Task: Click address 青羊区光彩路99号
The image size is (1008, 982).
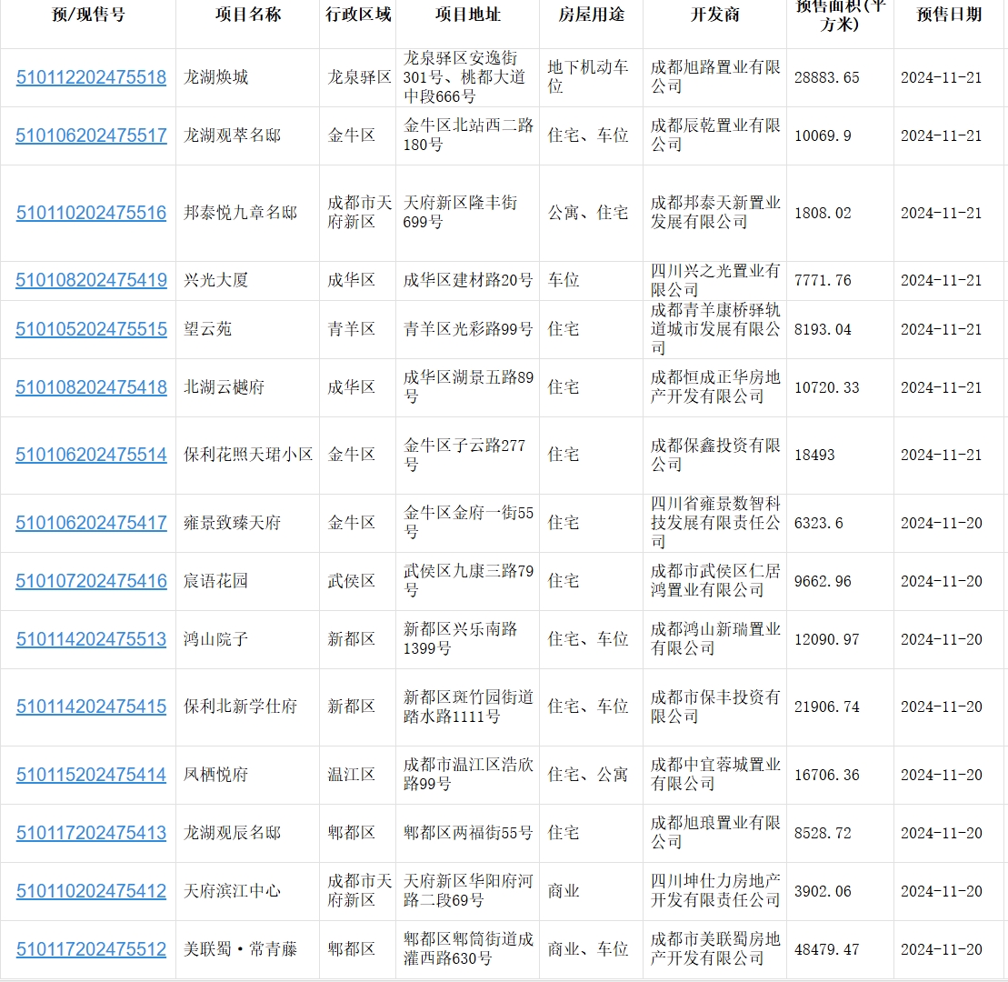Action: point(468,329)
